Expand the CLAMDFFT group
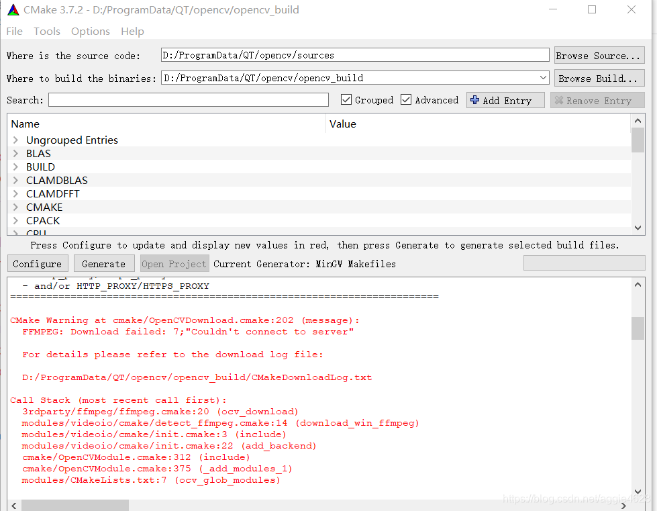Screen dimensions: 657x511 point(15,193)
